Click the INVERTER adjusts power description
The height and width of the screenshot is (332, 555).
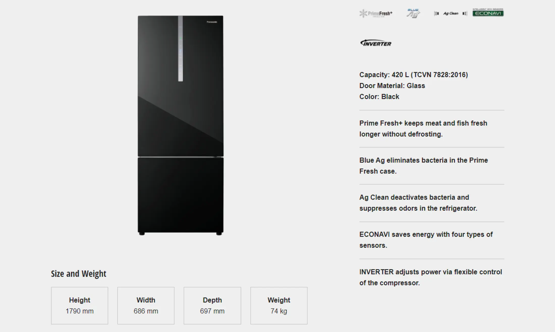431,277
